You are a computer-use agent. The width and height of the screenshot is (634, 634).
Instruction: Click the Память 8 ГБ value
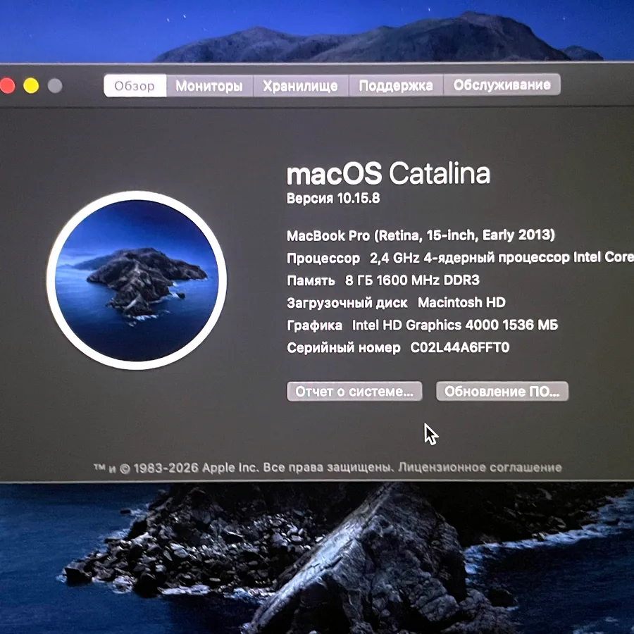point(412,280)
